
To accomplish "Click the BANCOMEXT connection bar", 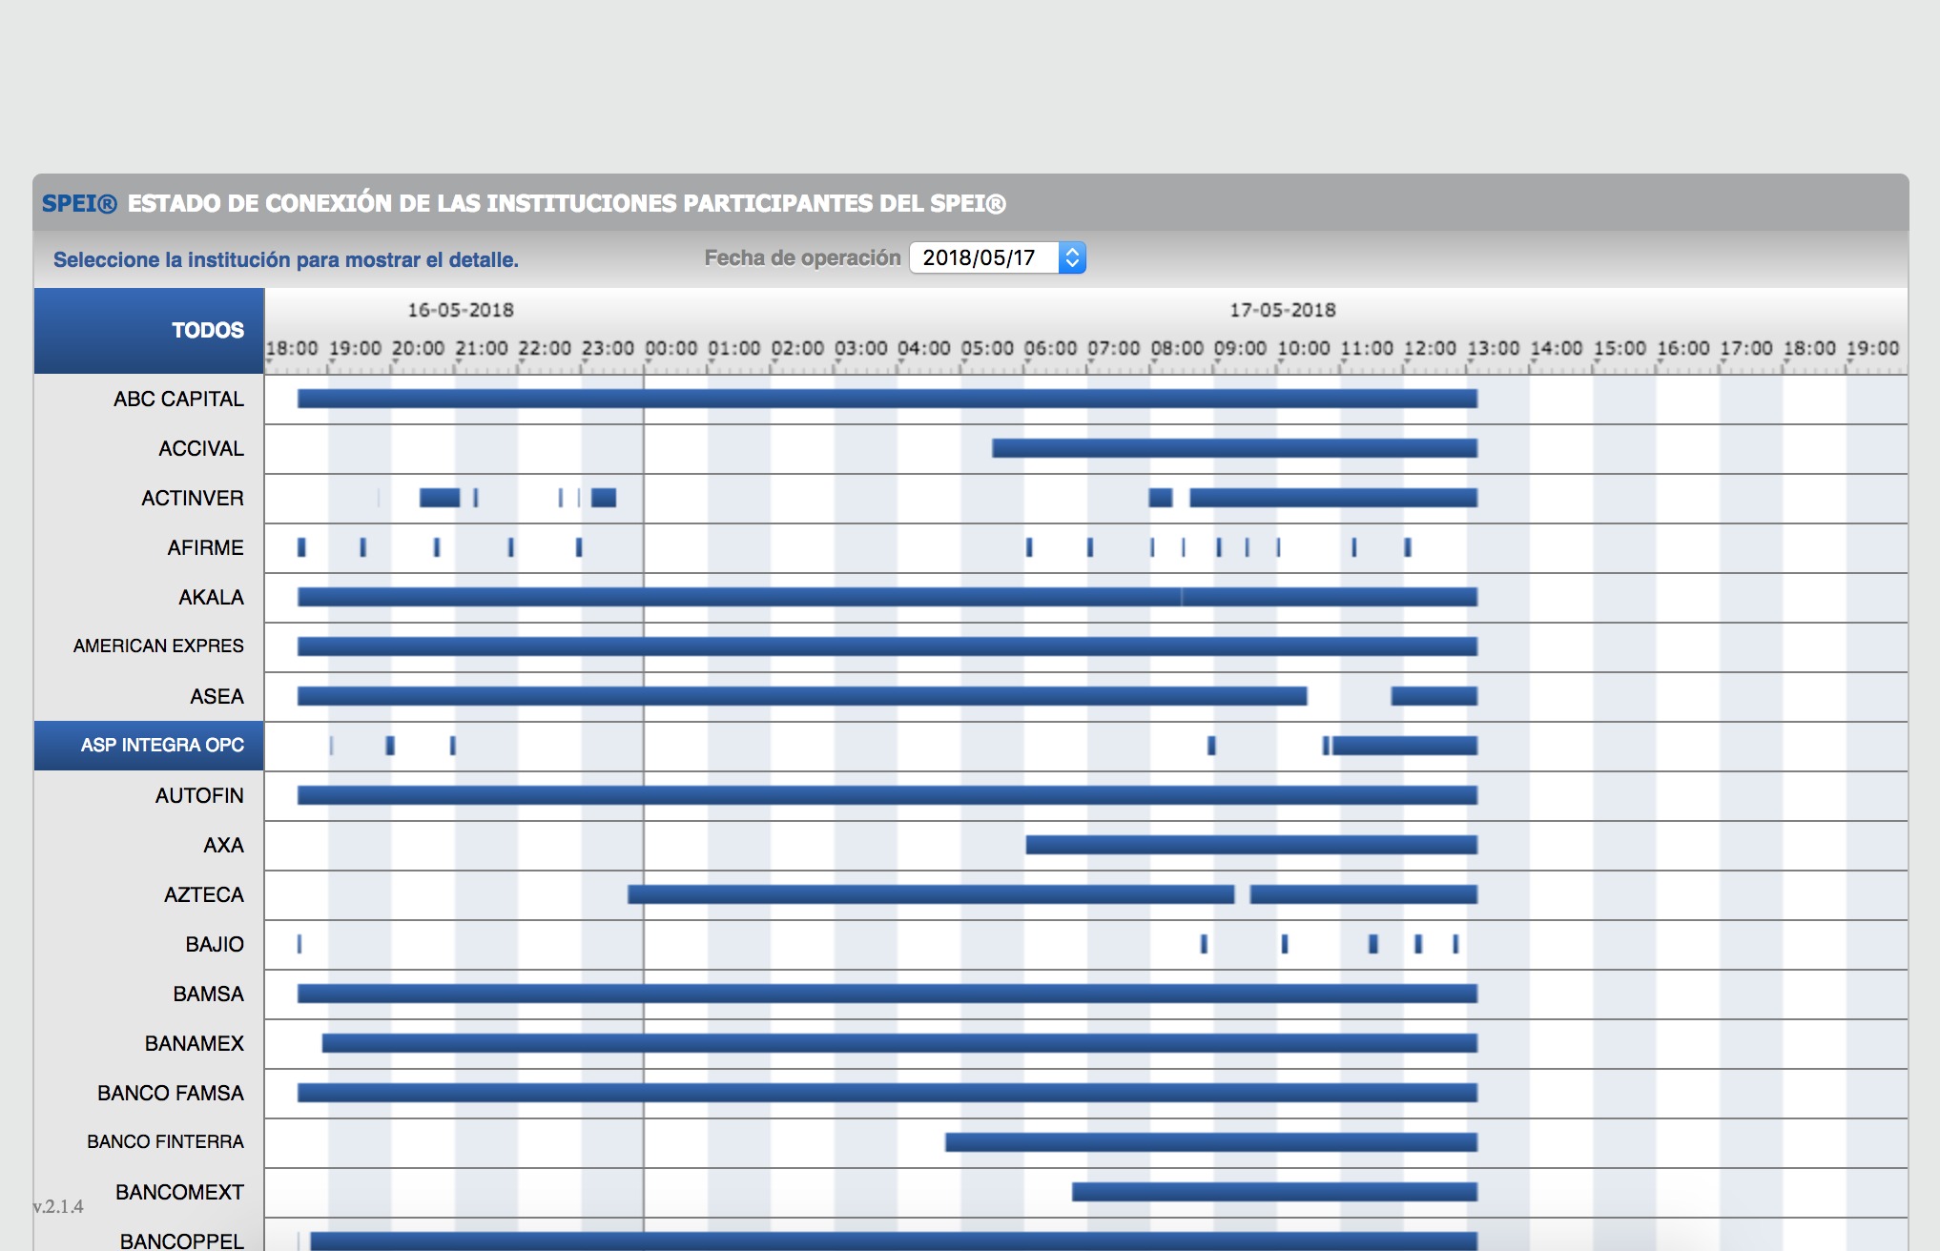I will click(1274, 1192).
